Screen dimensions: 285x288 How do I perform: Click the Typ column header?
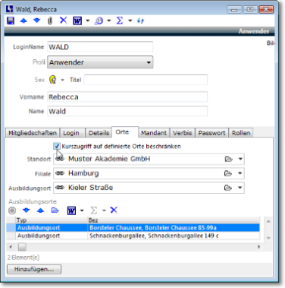52,220
